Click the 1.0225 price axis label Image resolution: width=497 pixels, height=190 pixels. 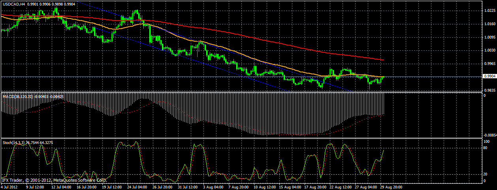coord(490,11)
